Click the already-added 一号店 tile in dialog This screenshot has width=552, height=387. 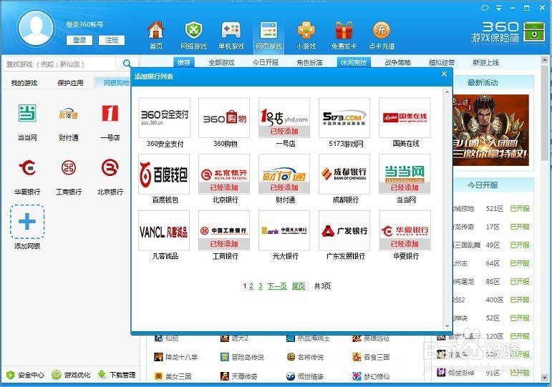click(x=284, y=117)
